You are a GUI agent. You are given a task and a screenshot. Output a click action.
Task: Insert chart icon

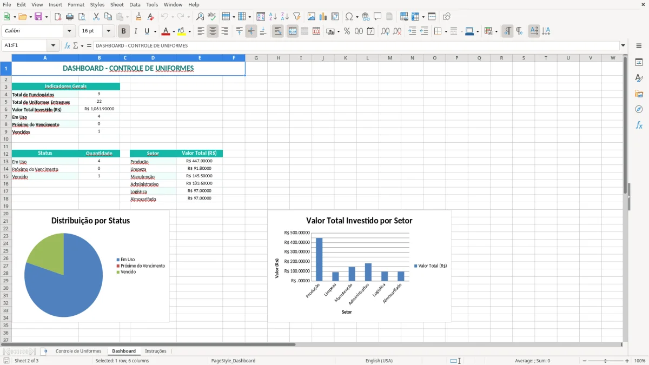(323, 17)
